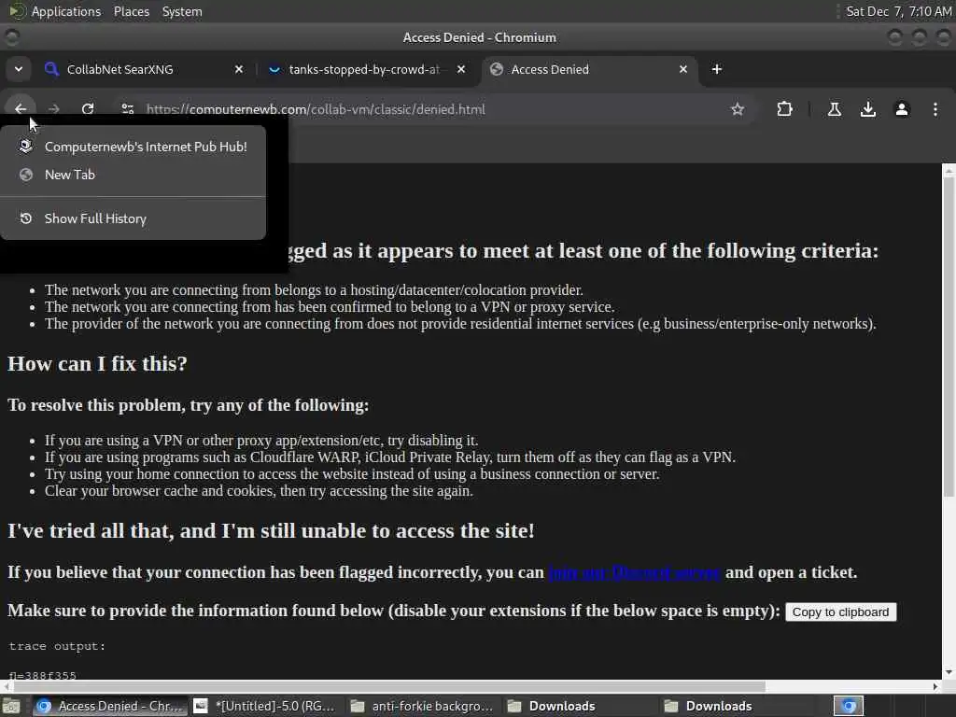Reload the Access Denied page
Screen dimensions: 956x717
pyautogui.click(x=88, y=109)
